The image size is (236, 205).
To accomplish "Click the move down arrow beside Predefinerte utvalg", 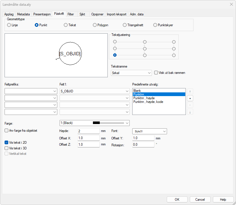I will tap(190, 112).
